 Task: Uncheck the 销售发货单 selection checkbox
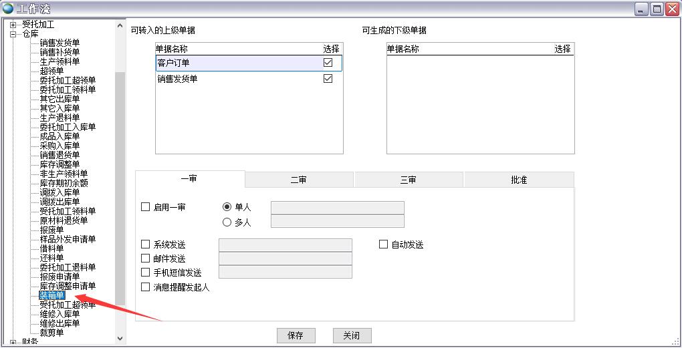click(328, 79)
